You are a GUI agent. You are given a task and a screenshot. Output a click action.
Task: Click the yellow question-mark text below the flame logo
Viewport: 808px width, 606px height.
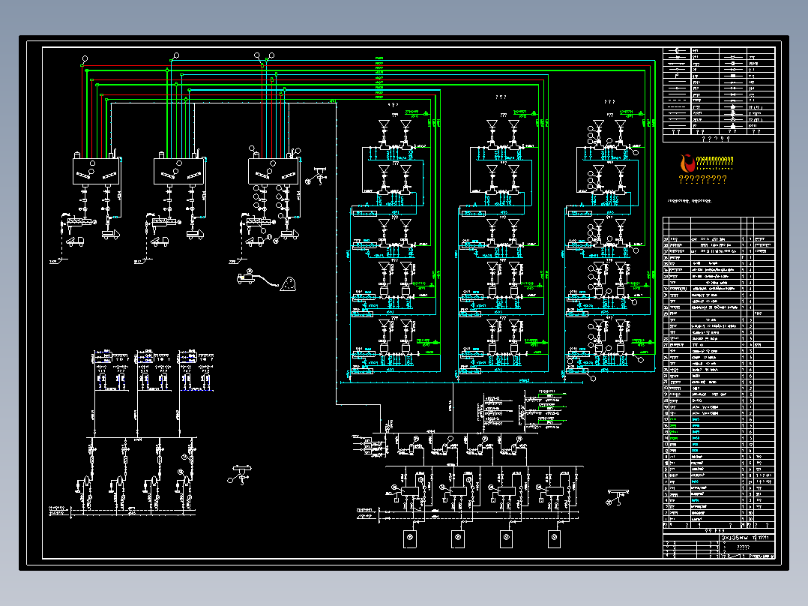(703, 179)
